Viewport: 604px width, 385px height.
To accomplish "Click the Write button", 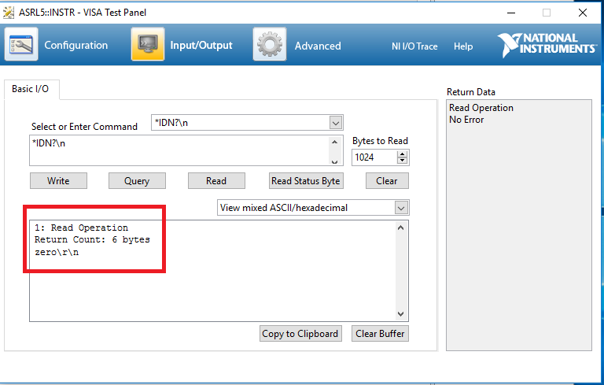I will point(58,181).
